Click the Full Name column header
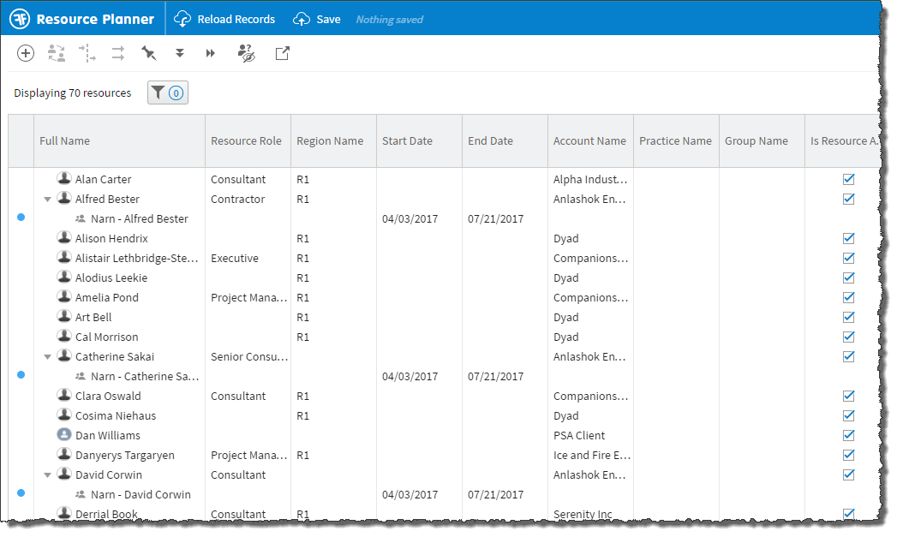Screen dimensions: 897x537 coord(65,141)
